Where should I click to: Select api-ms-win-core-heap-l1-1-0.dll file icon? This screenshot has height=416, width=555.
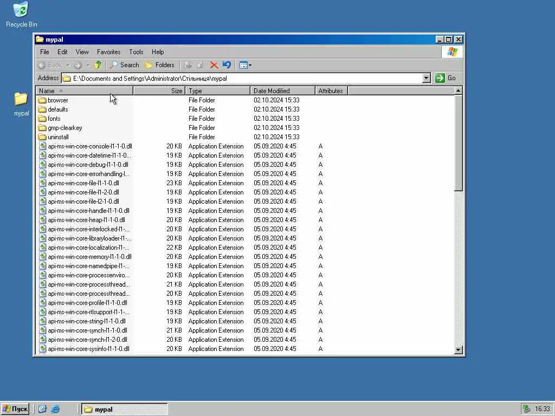pyautogui.click(x=42, y=220)
